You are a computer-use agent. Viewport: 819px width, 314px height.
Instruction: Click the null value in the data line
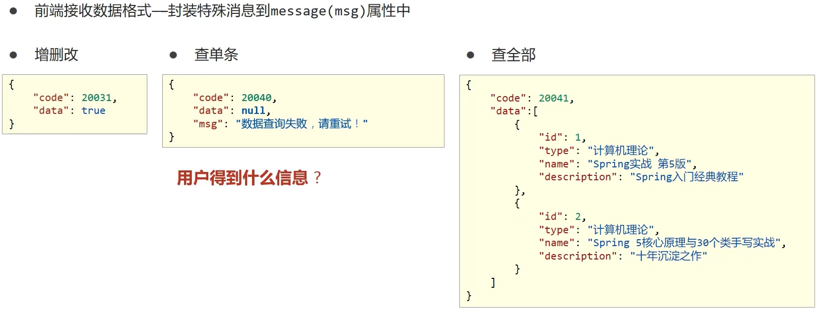coord(253,110)
